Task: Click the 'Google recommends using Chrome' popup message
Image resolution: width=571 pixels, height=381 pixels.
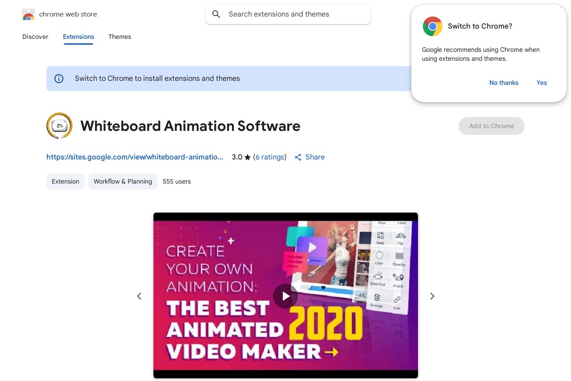Action: (481, 54)
